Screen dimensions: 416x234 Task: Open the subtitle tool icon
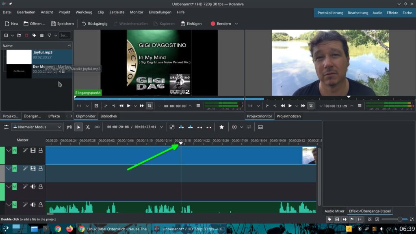click(x=260, y=127)
